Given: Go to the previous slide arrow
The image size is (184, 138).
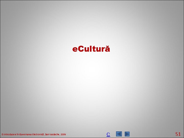Looking at the screenshot, I should click(x=119, y=134).
